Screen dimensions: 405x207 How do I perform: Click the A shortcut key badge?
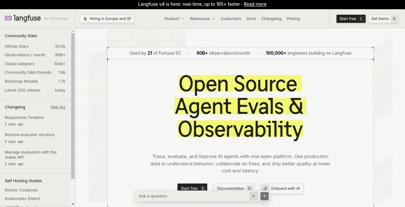253,196
